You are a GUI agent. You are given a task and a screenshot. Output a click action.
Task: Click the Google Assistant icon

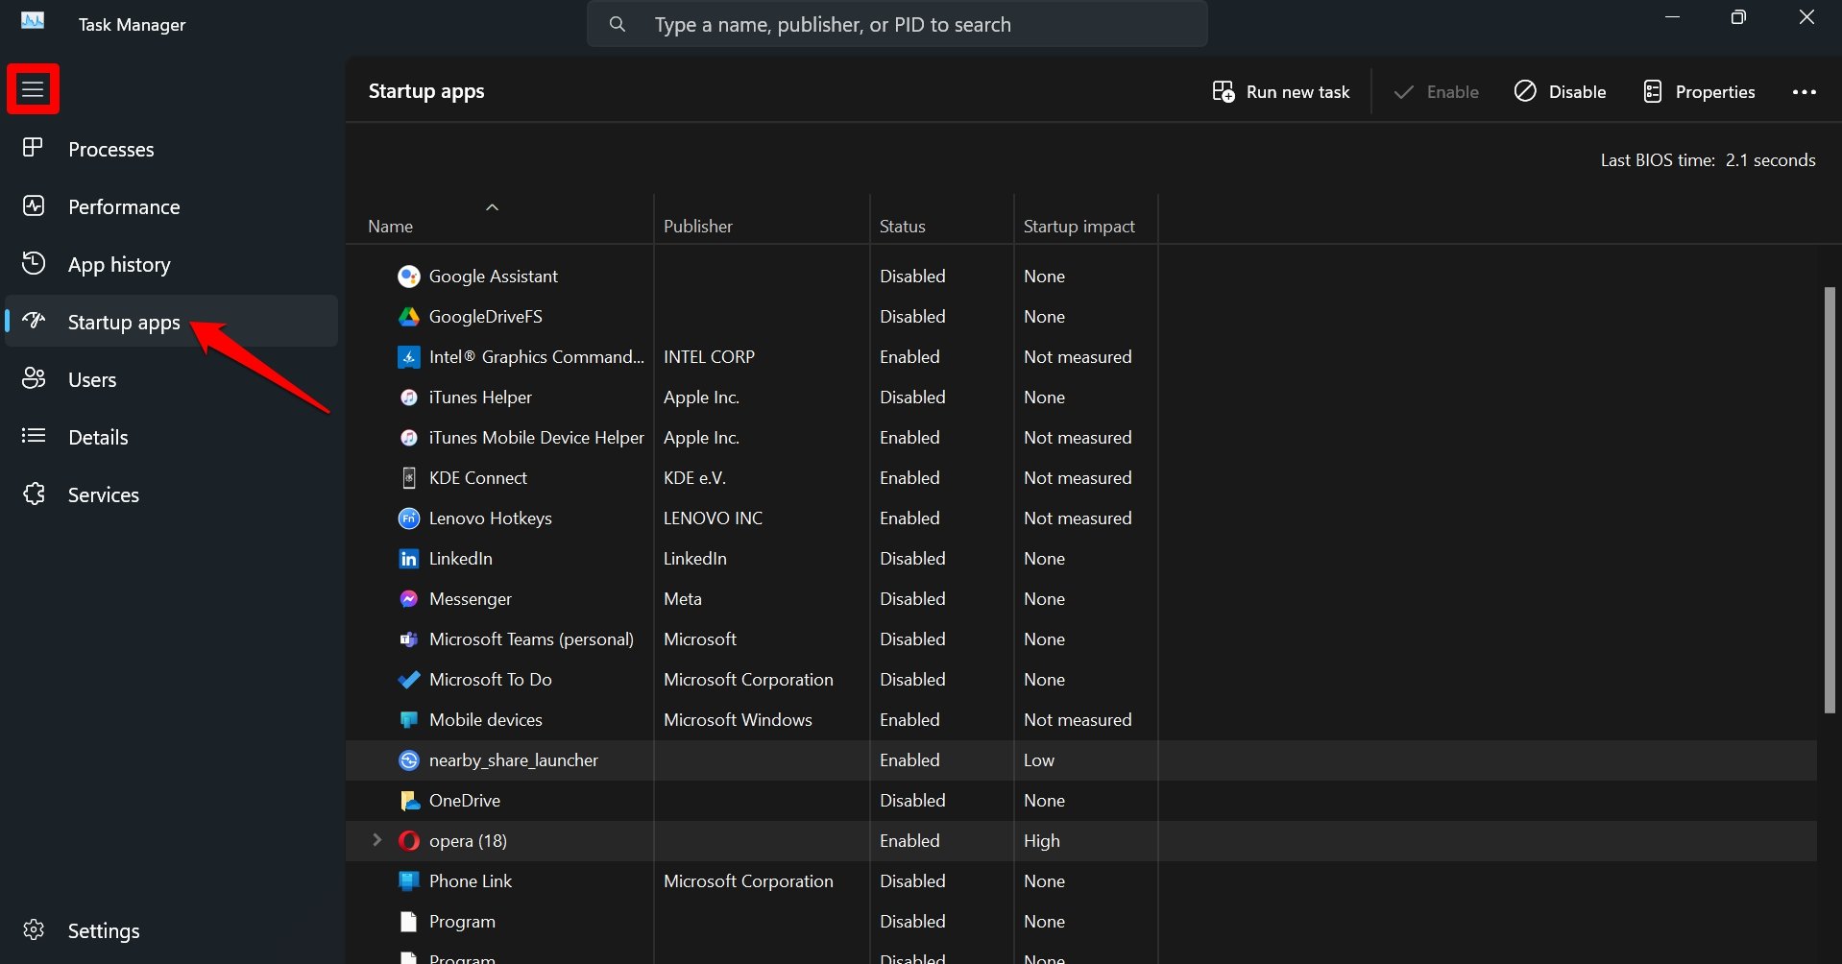pos(408,277)
